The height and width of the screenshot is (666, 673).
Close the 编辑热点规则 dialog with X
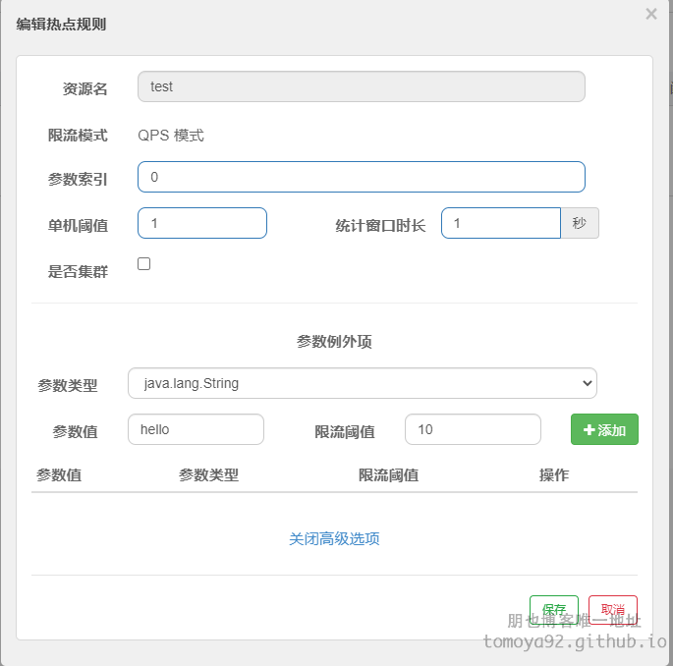pyautogui.click(x=651, y=14)
